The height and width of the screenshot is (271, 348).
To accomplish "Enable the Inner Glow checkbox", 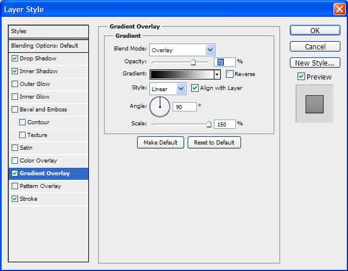I will click(15, 97).
